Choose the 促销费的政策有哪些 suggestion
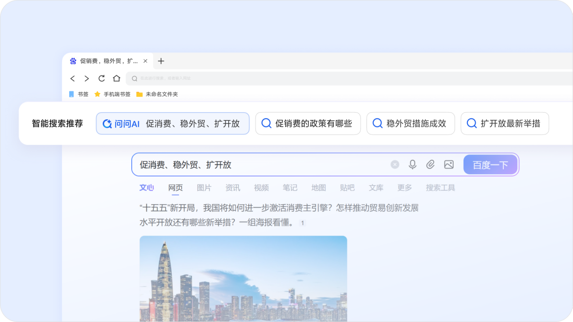The image size is (573, 322). point(308,124)
